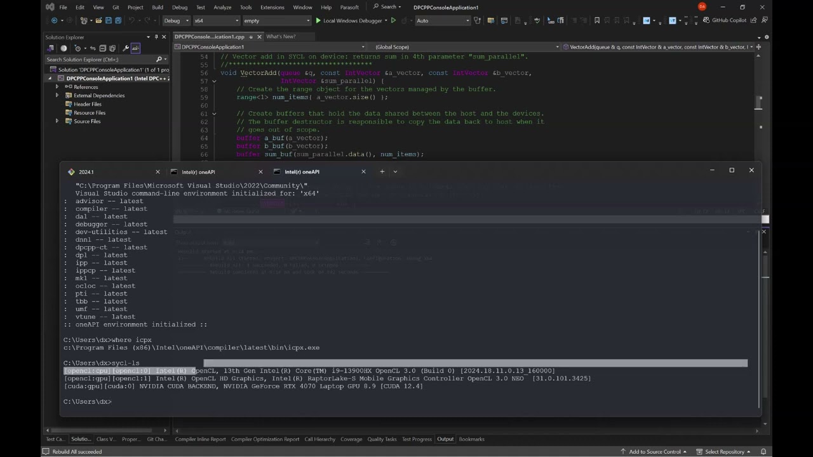The image size is (813, 457).
Task: Expand the Source Files node
Action: click(x=57, y=121)
